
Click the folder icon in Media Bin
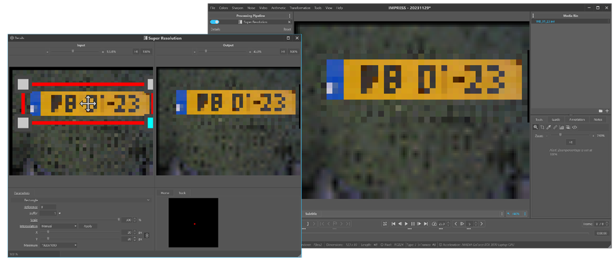[x=600, y=111]
